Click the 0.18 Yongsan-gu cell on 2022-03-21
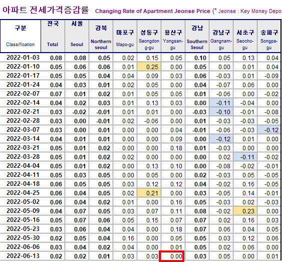Image resolution: width=282 pixels, height=262 pixels. click(173, 148)
